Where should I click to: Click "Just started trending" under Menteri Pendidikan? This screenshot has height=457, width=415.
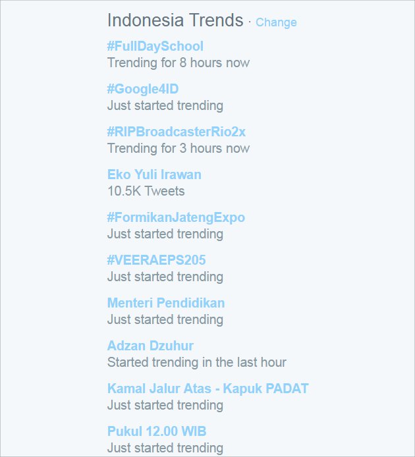pyautogui.click(x=165, y=319)
